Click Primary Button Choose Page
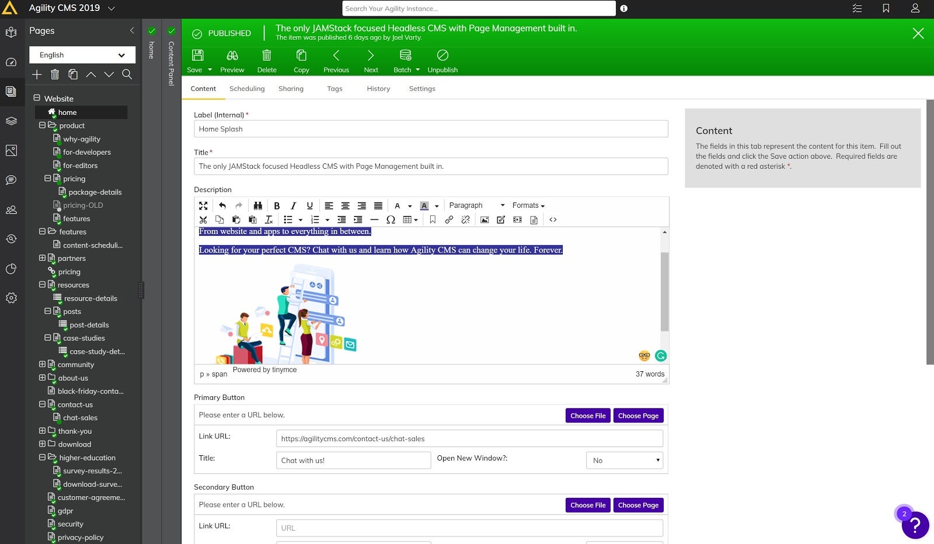 (x=638, y=416)
